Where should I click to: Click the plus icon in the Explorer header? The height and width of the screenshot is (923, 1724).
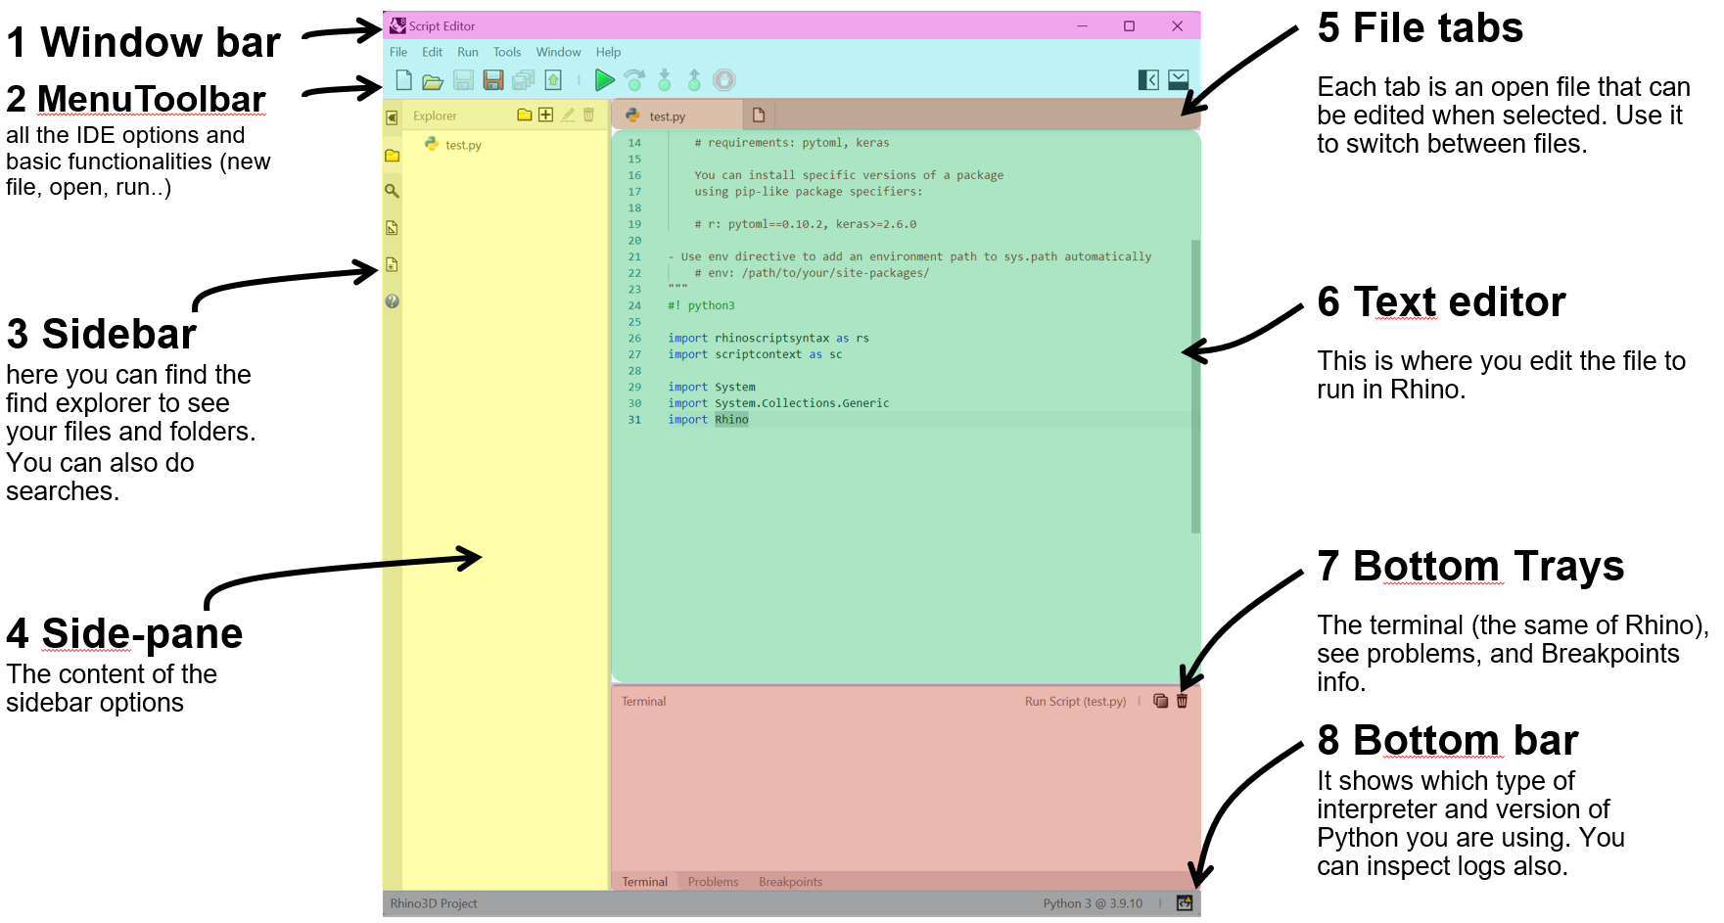(545, 115)
